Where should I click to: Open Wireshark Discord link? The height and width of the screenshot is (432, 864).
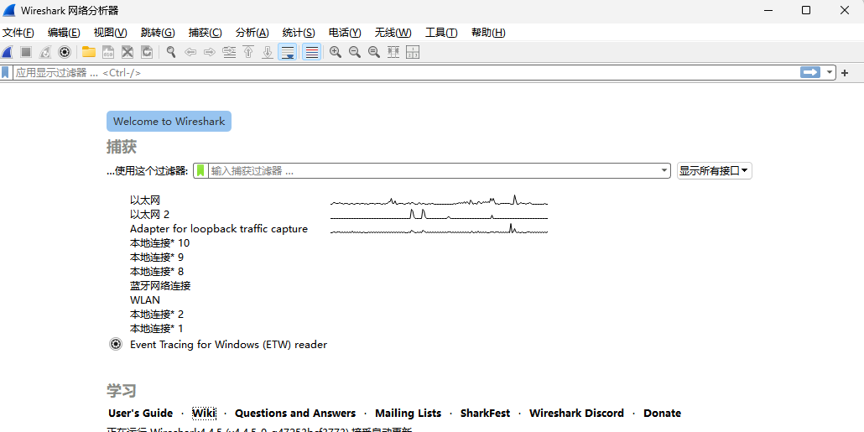(576, 414)
